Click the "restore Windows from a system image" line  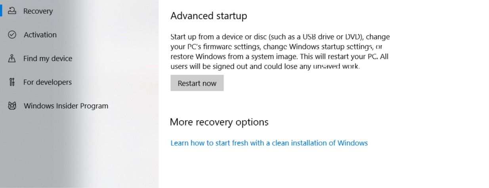pyautogui.click(x=279, y=56)
